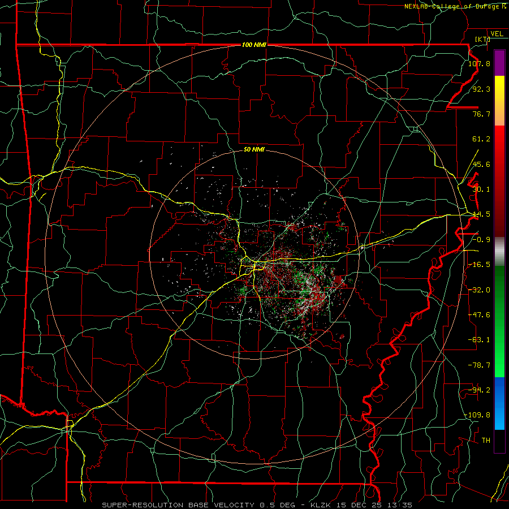Select the green segment of the color scale
The width and height of the screenshot is (509, 509).
(499, 321)
